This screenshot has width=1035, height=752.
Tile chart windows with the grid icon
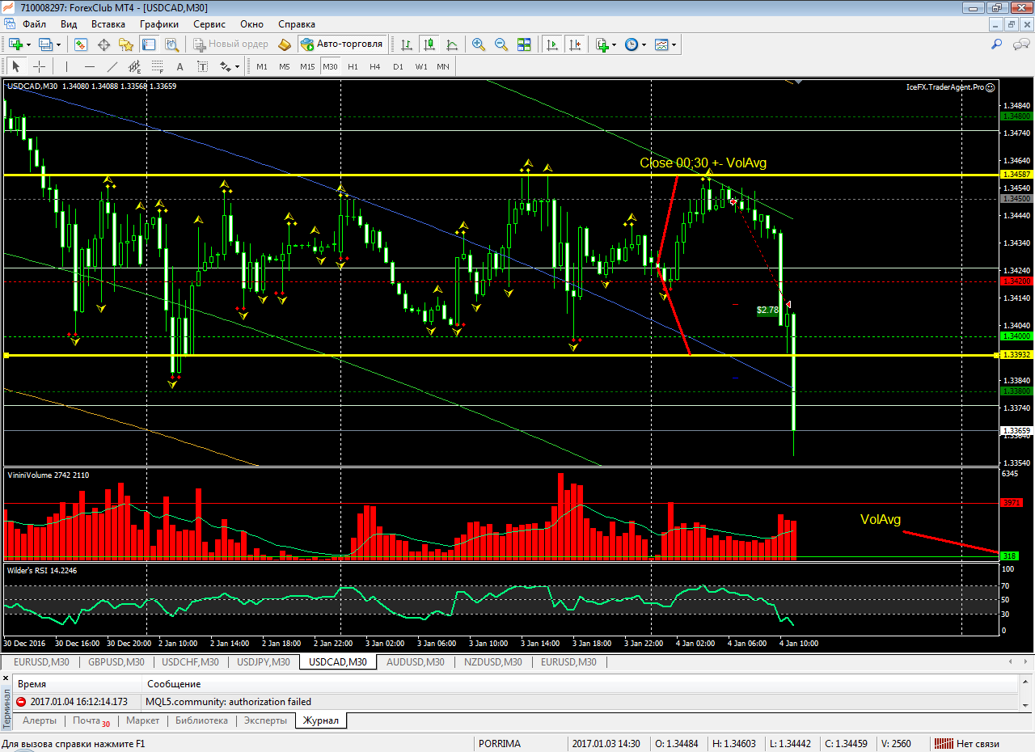[x=524, y=44]
